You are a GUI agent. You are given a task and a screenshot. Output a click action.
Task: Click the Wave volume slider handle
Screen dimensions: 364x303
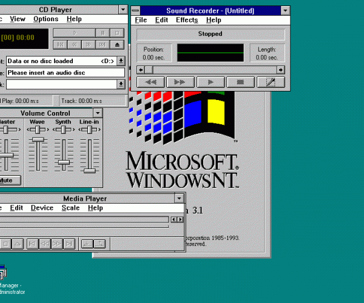click(x=38, y=139)
